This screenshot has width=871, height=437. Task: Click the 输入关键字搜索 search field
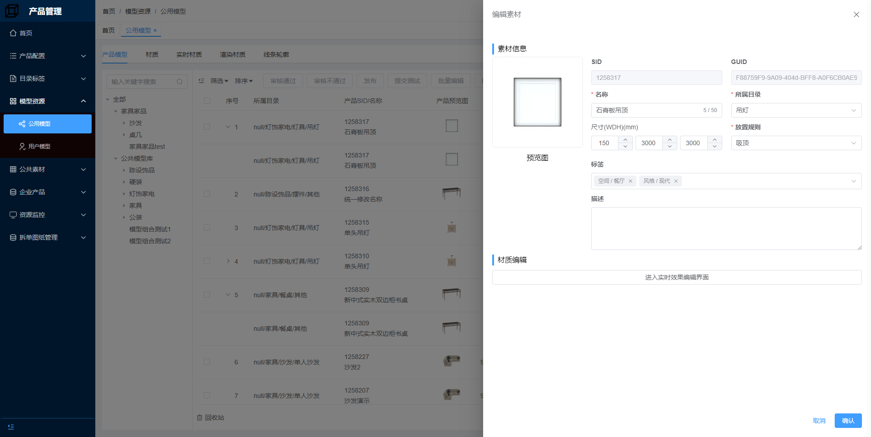pos(147,82)
